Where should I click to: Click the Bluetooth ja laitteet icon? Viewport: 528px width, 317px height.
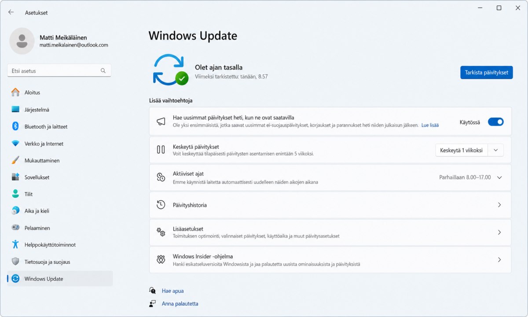click(x=15, y=126)
